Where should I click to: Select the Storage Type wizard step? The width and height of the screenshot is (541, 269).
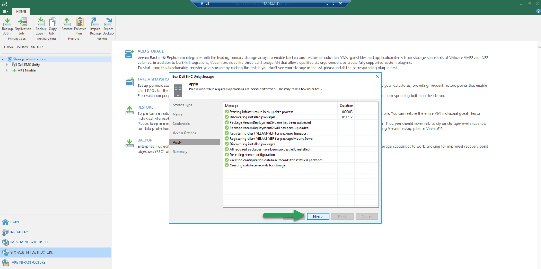(195, 105)
